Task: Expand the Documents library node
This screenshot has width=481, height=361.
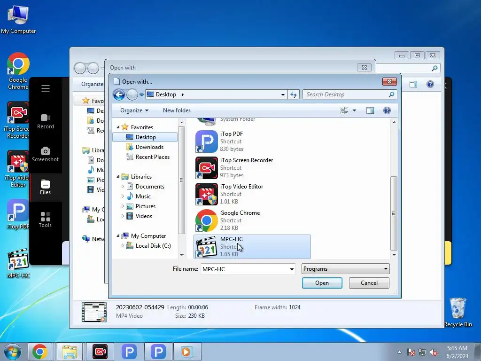Action: tap(123, 187)
